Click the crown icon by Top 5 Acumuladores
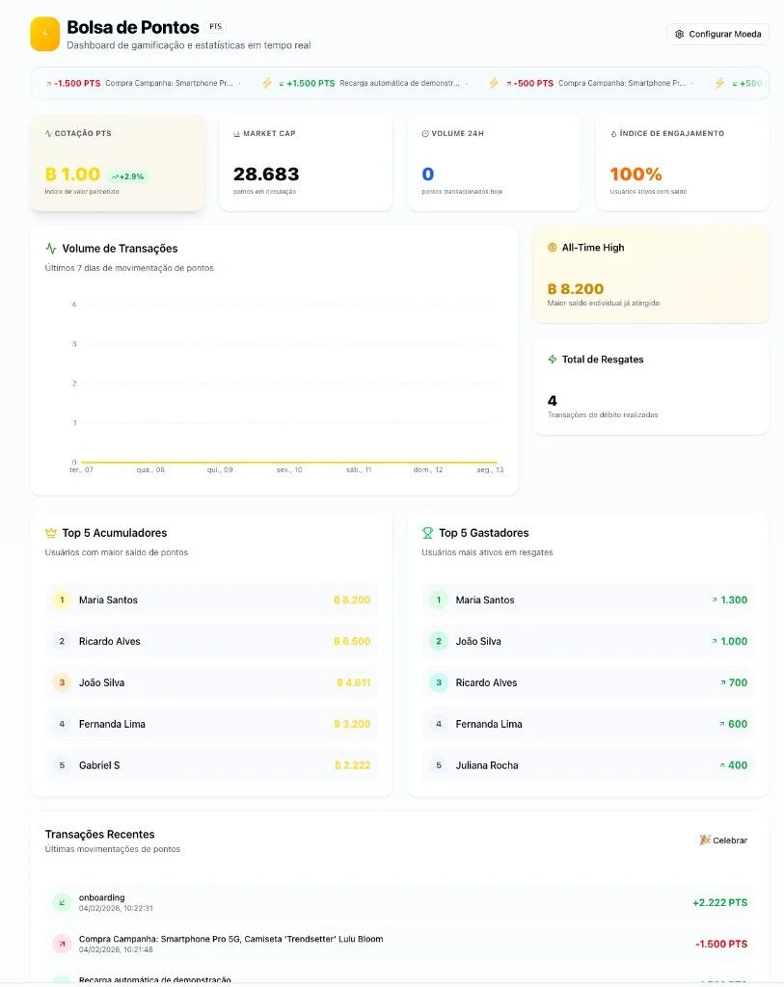 tap(51, 533)
